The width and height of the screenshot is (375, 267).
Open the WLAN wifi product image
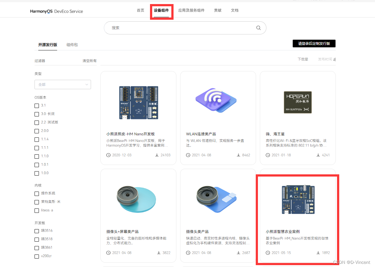click(216, 100)
